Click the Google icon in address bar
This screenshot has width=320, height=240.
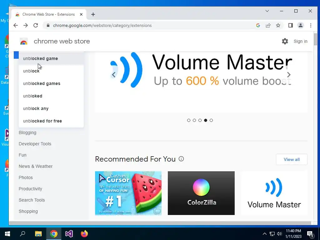coord(258,25)
